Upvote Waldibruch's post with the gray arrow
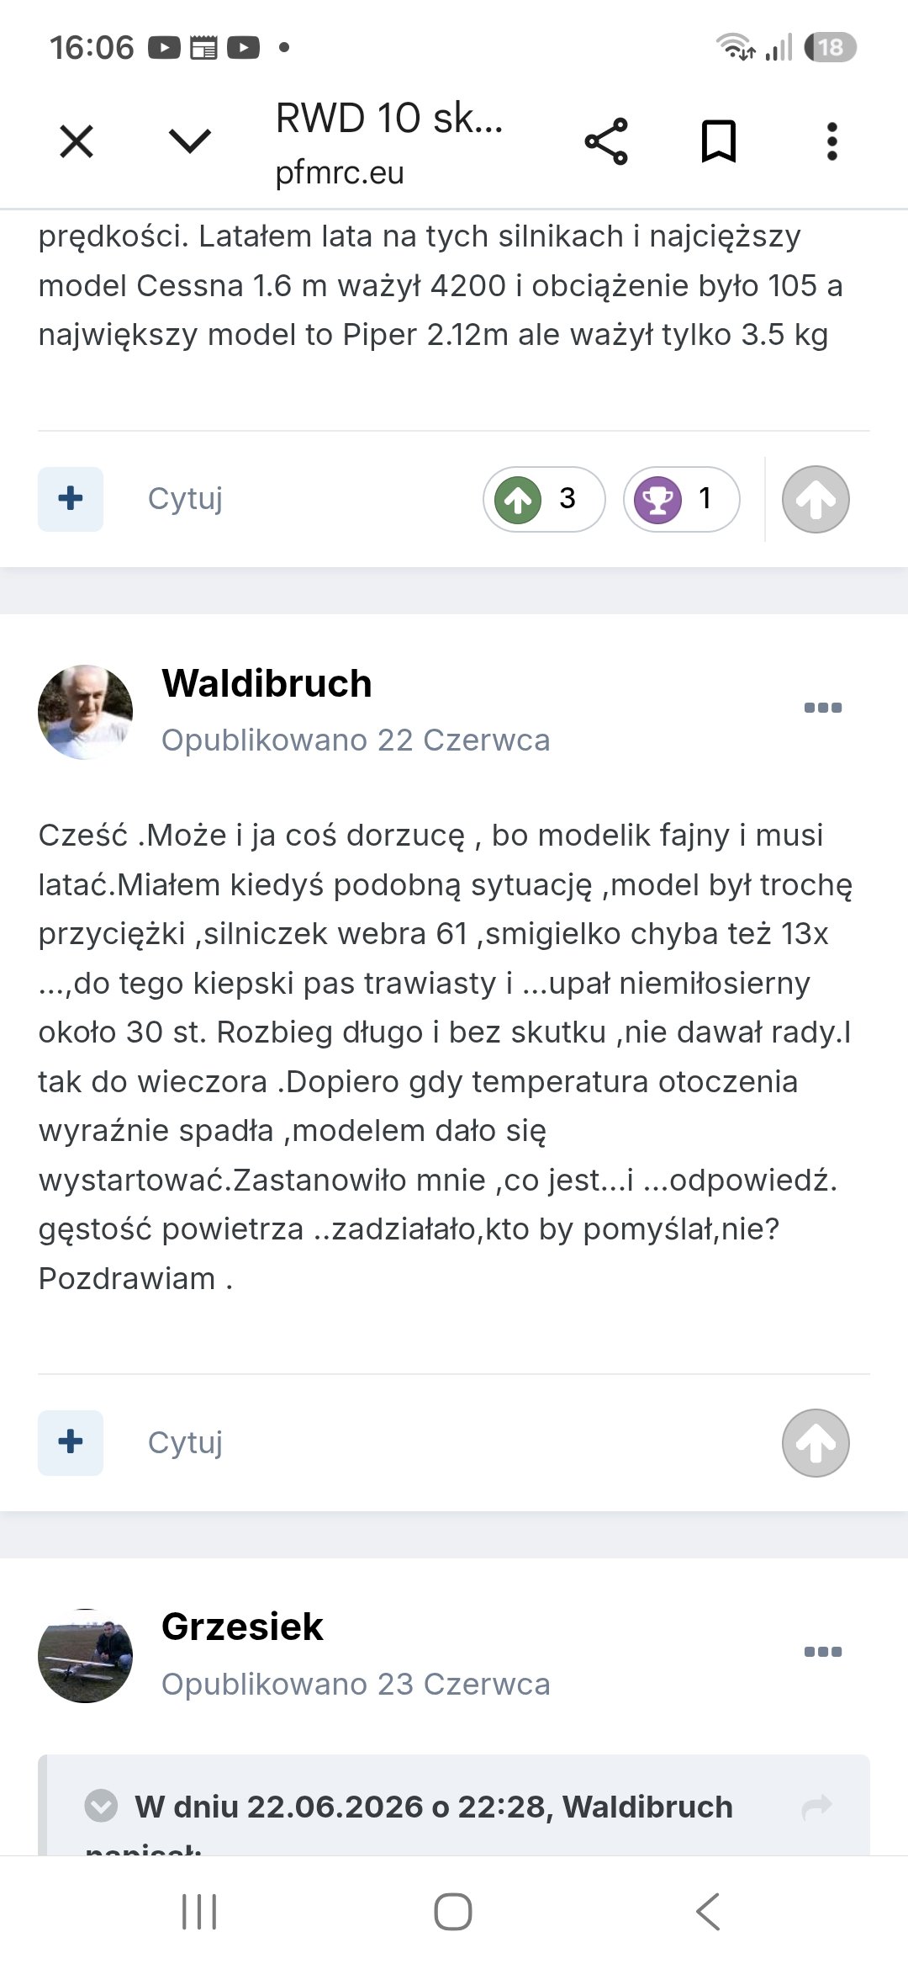Image resolution: width=908 pixels, height=1969 pixels. point(816,1442)
